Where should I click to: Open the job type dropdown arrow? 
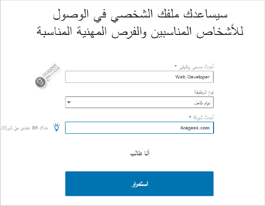click(69, 102)
